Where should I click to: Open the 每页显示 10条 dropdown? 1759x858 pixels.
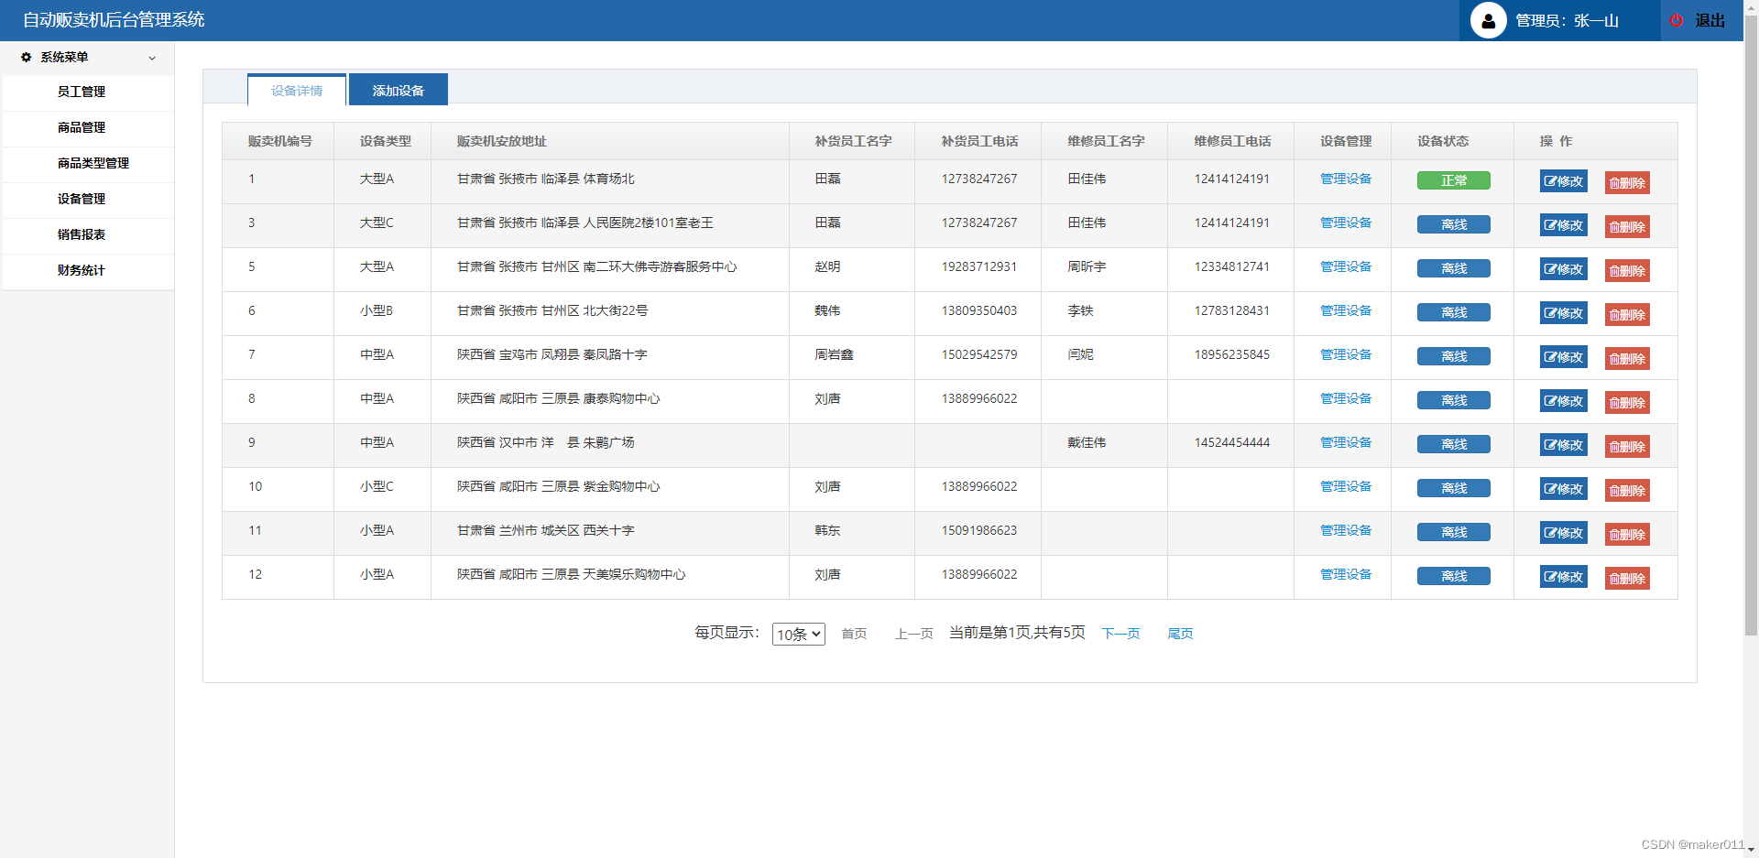(799, 634)
